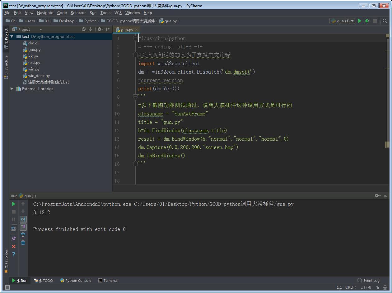Open Search Everywhere with the magnifier icon

[x=385, y=21]
